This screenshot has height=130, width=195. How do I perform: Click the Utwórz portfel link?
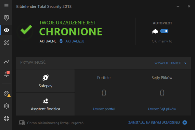coord(104,109)
